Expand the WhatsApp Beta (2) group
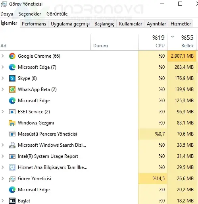 tap(3, 89)
